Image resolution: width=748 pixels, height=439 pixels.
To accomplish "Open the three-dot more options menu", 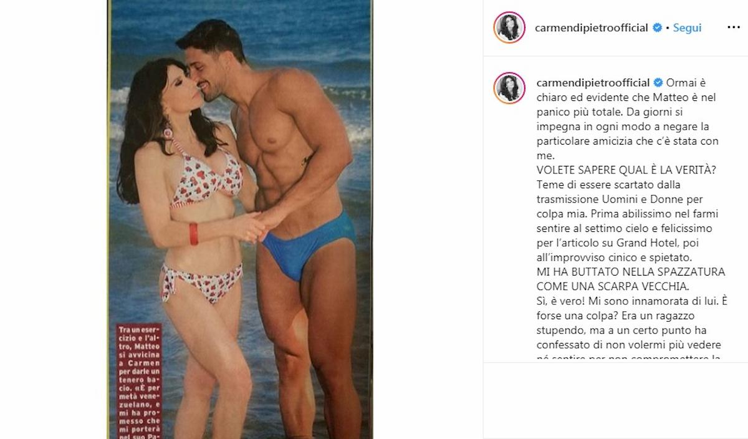I will point(733,28).
